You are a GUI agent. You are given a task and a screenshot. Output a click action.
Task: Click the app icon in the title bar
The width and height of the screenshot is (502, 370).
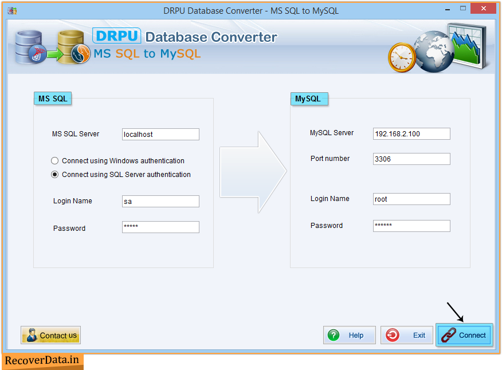(x=12, y=11)
